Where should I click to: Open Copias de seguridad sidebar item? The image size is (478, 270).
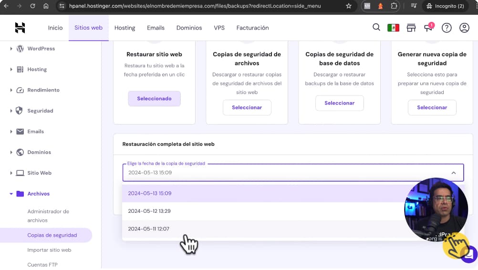click(46, 235)
